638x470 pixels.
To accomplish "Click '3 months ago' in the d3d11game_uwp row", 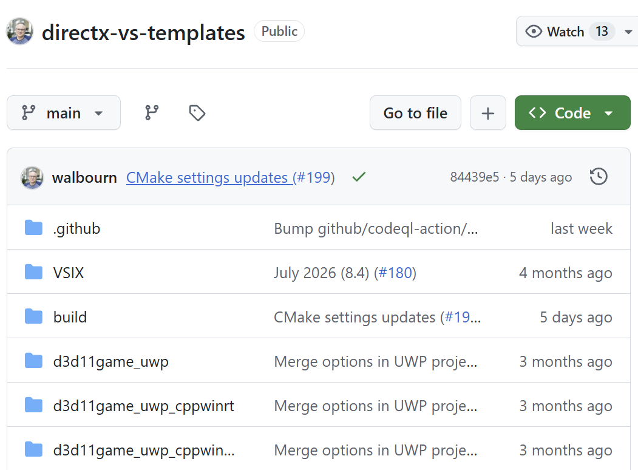I will pyautogui.click(x=566, y=361).
